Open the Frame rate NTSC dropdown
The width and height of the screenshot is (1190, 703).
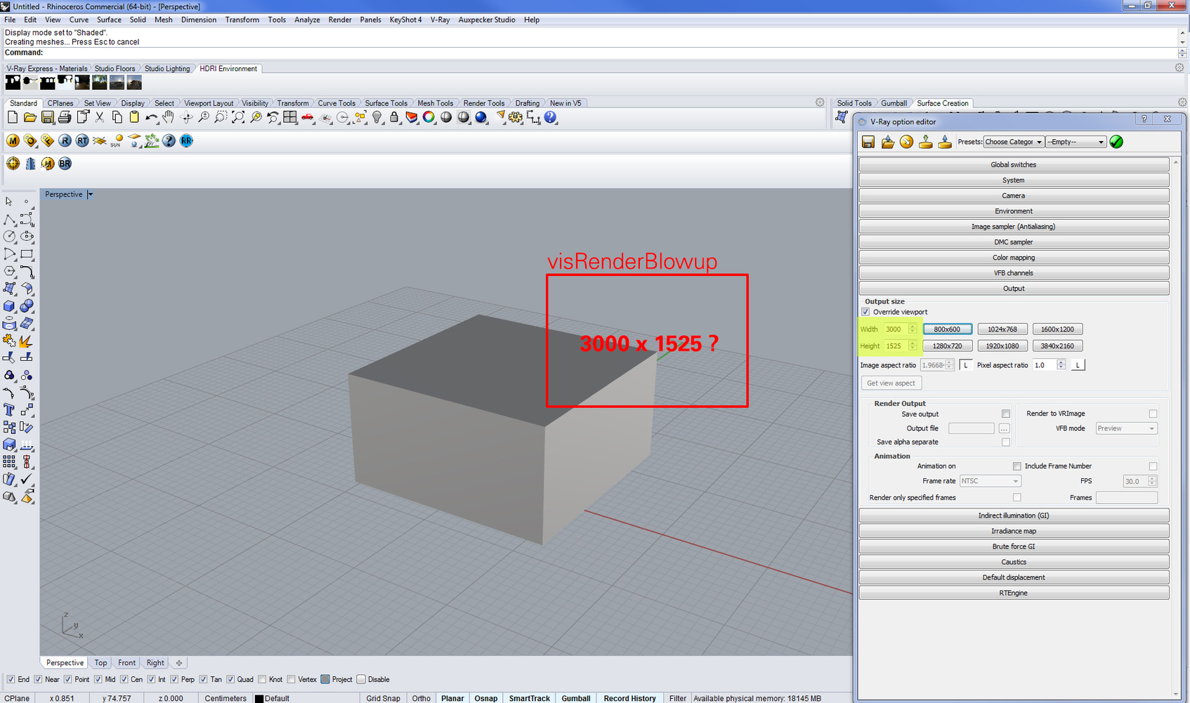(x=990, y=481)
